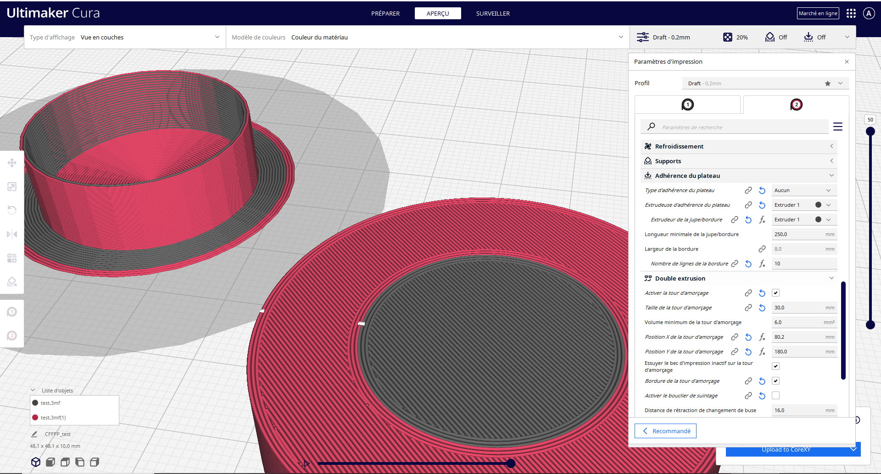Click the horizontal path slider handle
This screenshot has height=474, width=881.
[511, 463]
